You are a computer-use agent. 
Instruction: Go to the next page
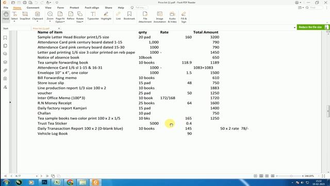click(x=41, y=176)
